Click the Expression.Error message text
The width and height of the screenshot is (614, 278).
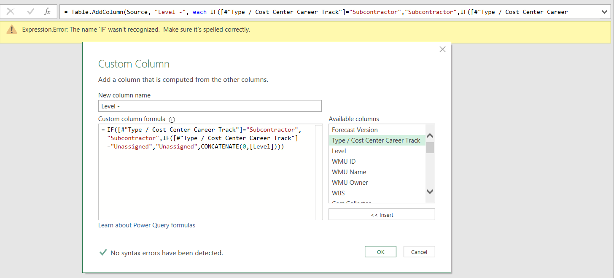pyautogui.click(x=136, y=30)
